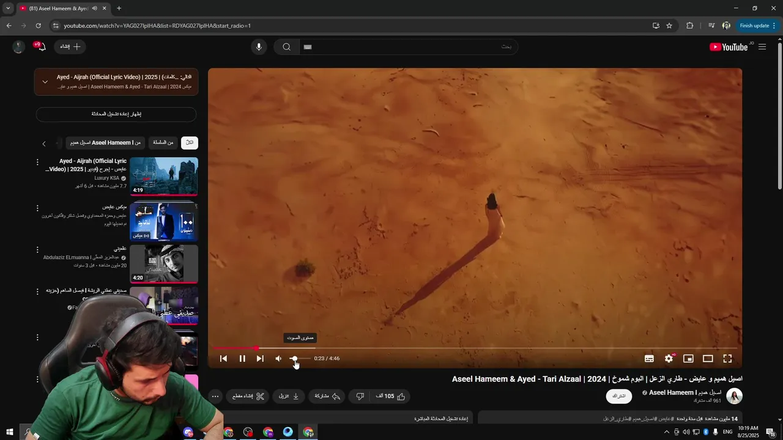Viewport: 783px width, 440px height.
Task: Open the Ayed - Aijrah video thumbnail
Action: point(164,177)
